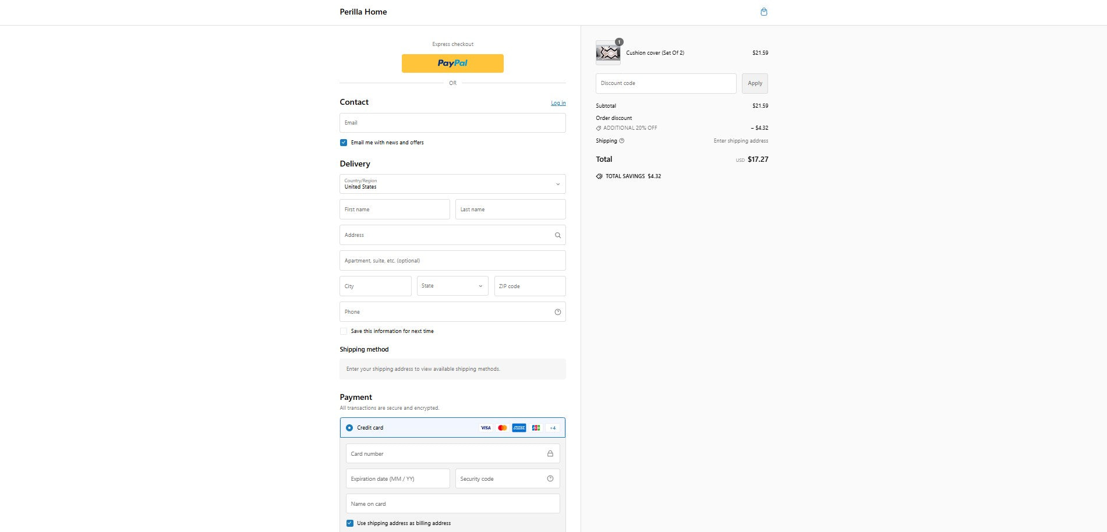Uncheck Email me with news and offers
Viewport: 1107px width, 532px height.
pos(344,143)
